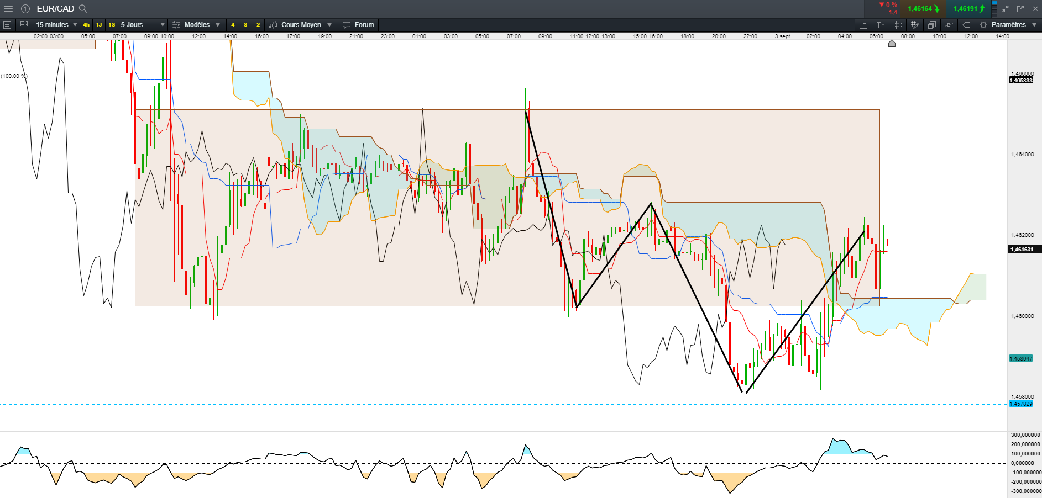Toggle the 1S timeframe shortcut

click(112, 25)
